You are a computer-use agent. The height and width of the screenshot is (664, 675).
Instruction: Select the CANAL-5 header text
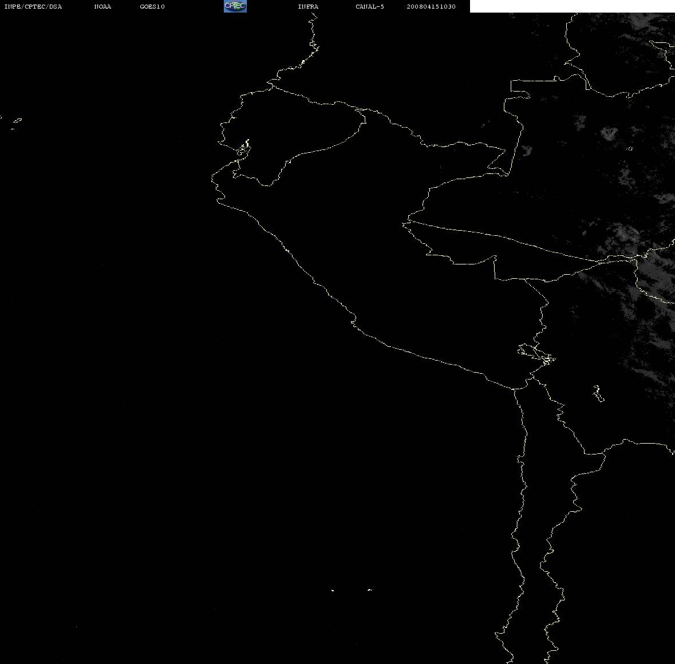coord(369,6)
